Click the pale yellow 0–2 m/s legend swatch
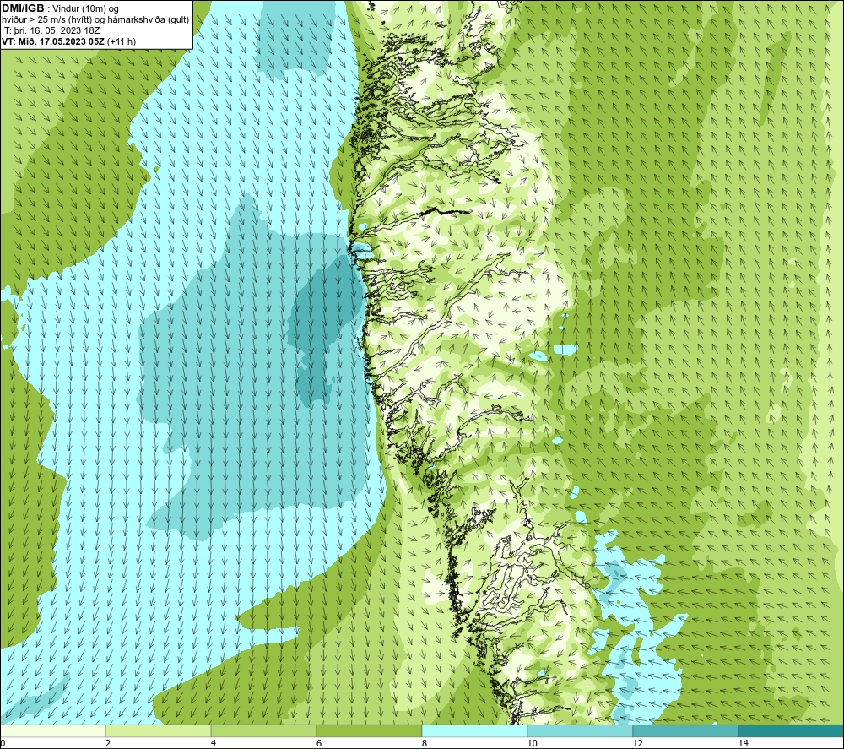844x749 pixels. tap(52, 730)
